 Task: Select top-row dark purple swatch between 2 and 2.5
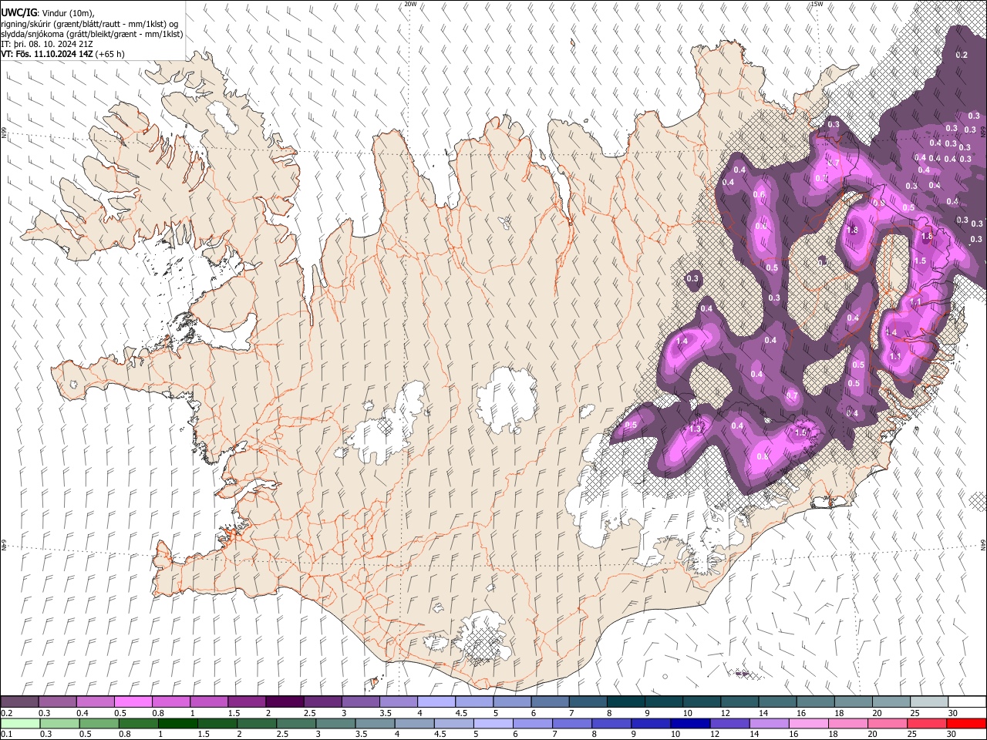(284, 701)
